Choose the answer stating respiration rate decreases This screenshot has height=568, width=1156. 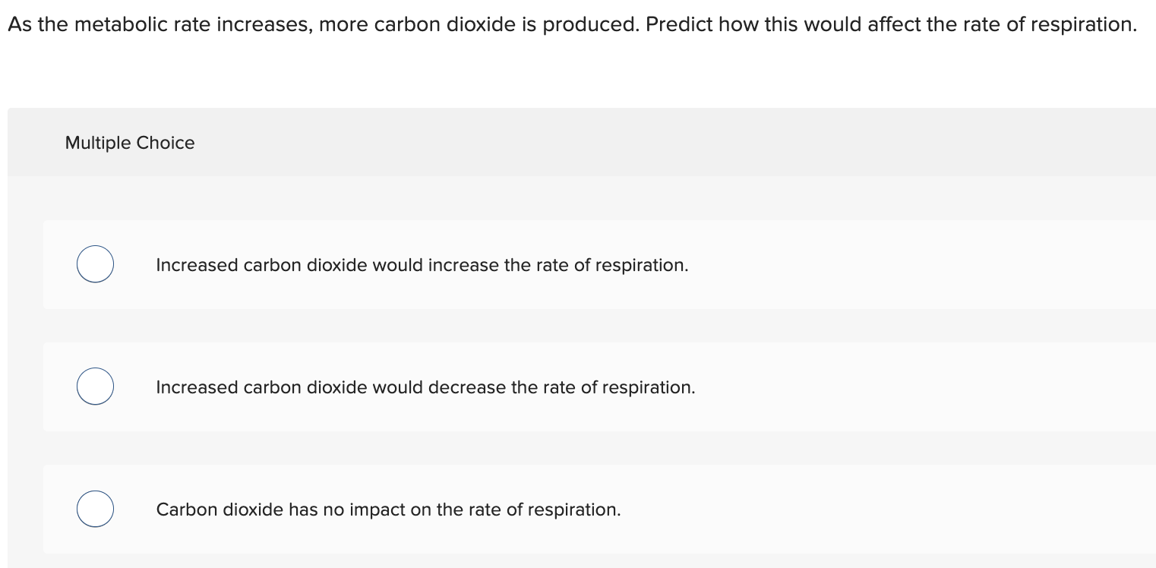pos(425,387)
